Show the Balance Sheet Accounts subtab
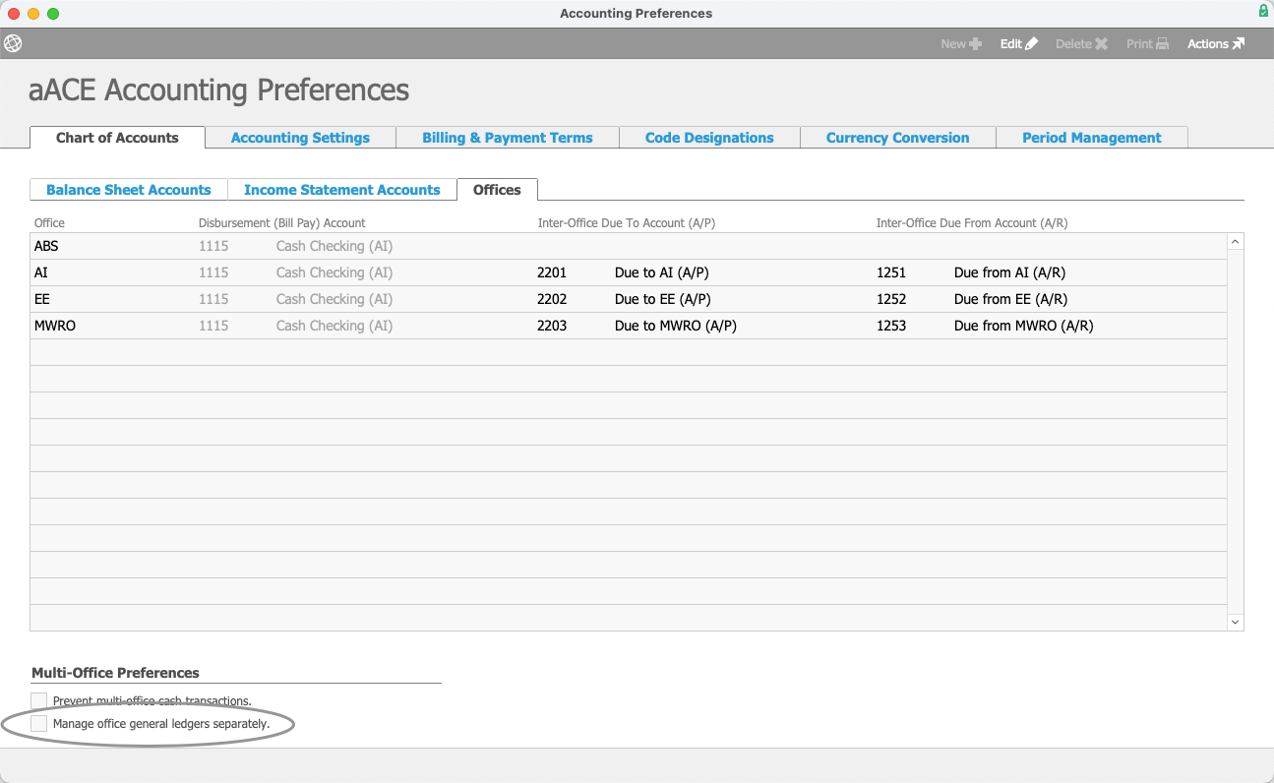Image resolution: width=1274 pixels, height=783 pixels. [129, 190]
